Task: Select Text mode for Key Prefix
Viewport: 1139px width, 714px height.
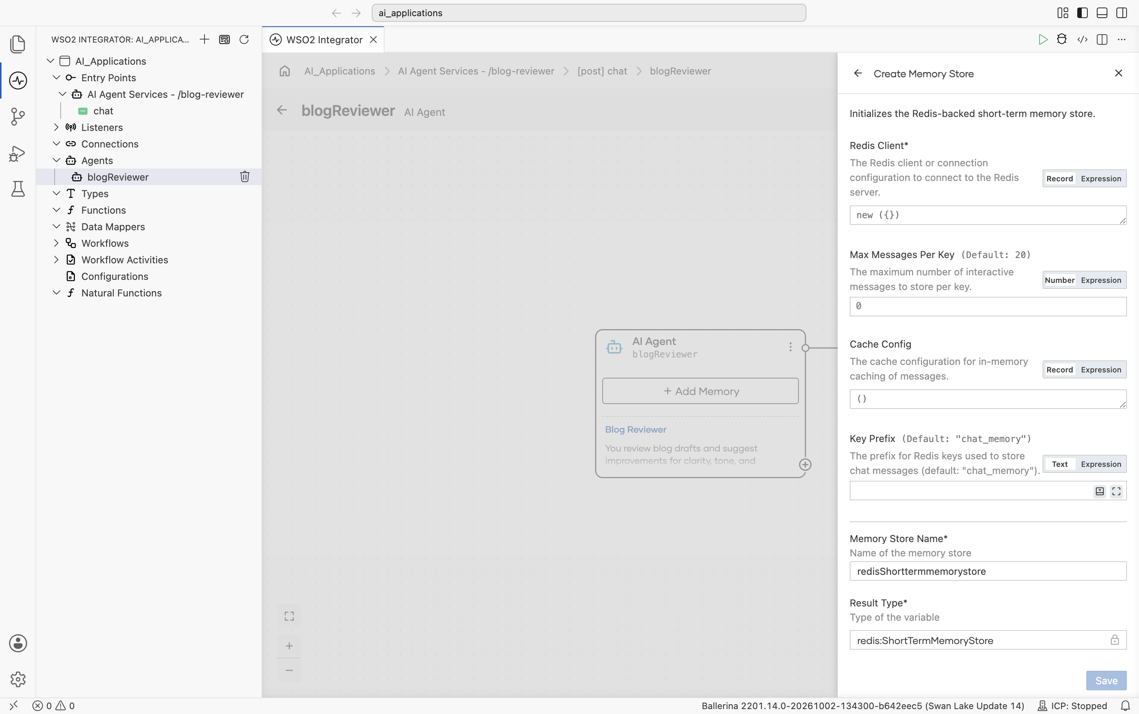Action: tap(1060, 464)
